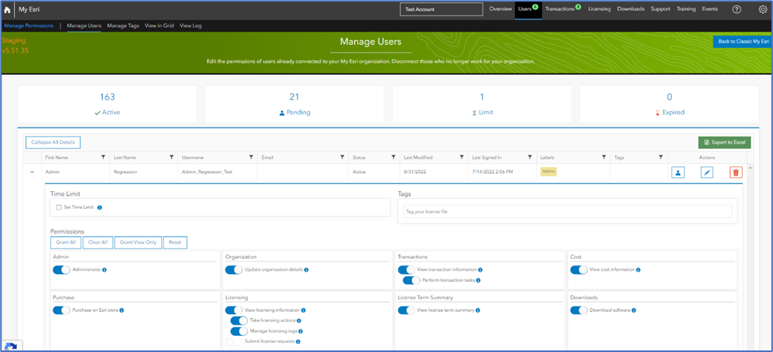Open the Status column filter

tap(393, 158)
